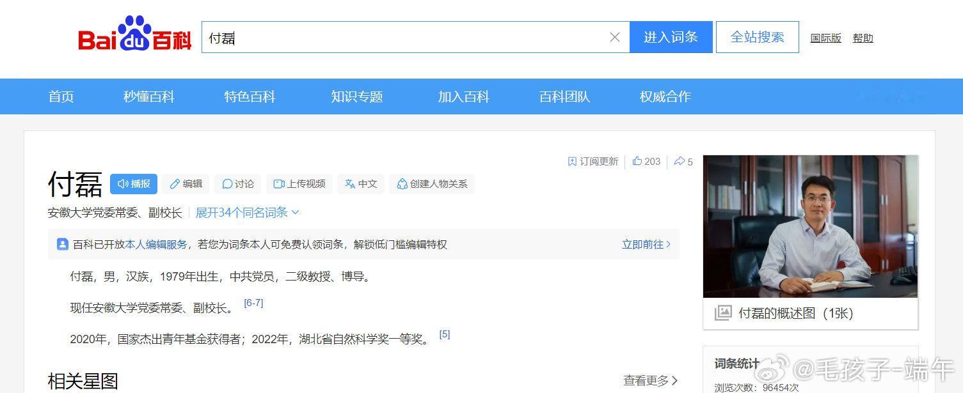Expand 展开34个同名词条 list
963x393 pixels.
click(x=248, y=212)
